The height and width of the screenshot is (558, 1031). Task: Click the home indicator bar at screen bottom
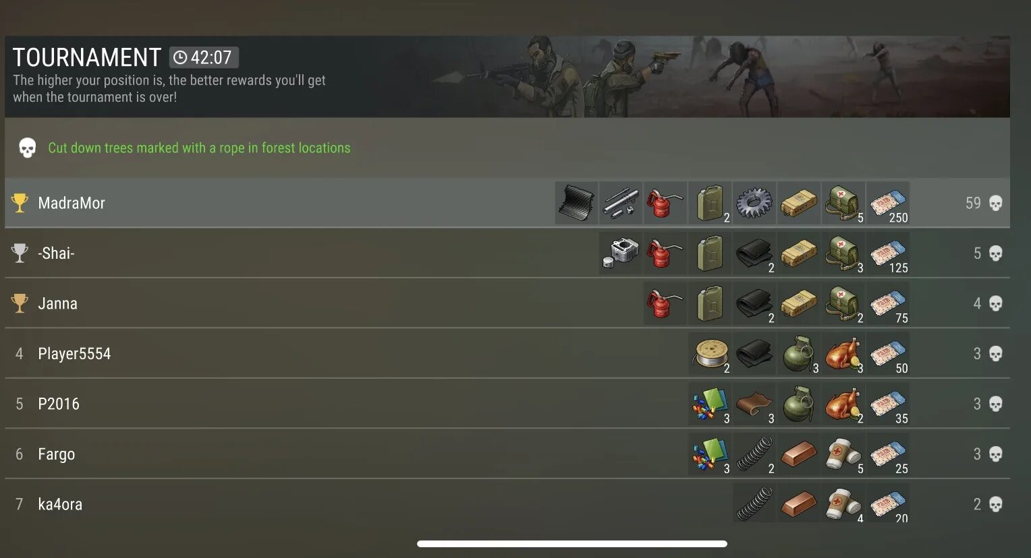572,543
